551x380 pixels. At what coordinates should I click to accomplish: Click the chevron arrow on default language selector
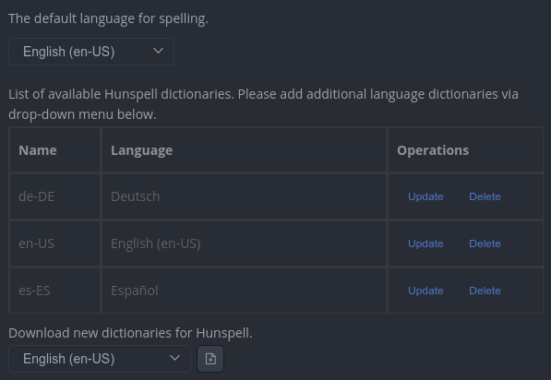(x=158, y=52)
